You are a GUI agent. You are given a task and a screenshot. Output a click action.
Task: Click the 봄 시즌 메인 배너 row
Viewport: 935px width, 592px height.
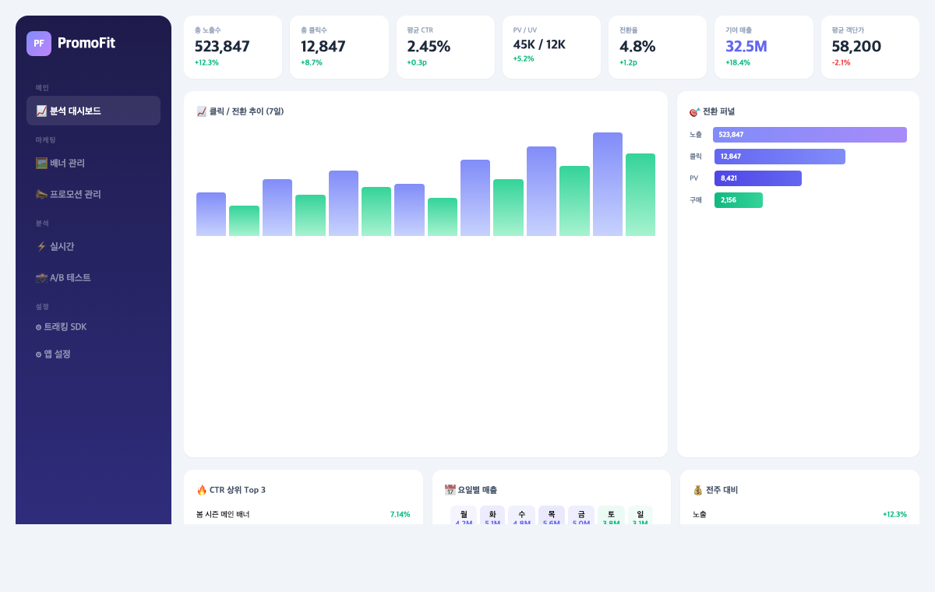pyautogui.click(x=303, y=514)
